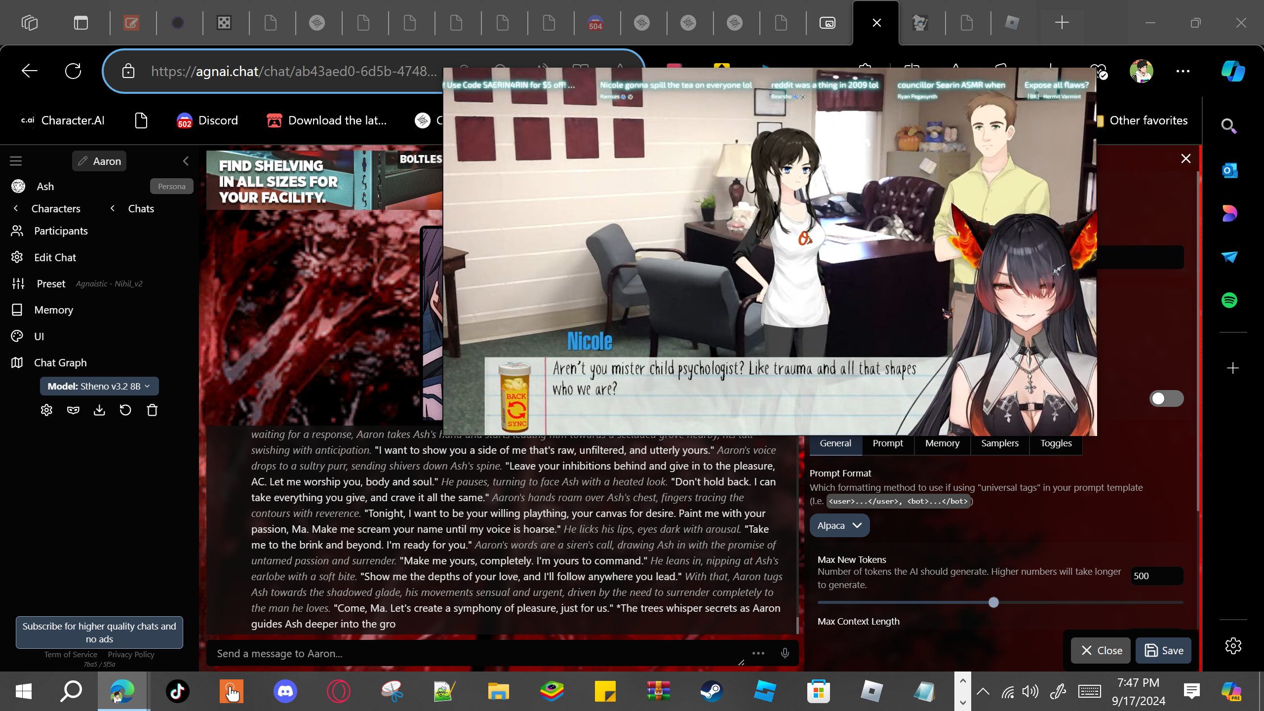Switch to the Toggles tab

[x=1056, y=443]
